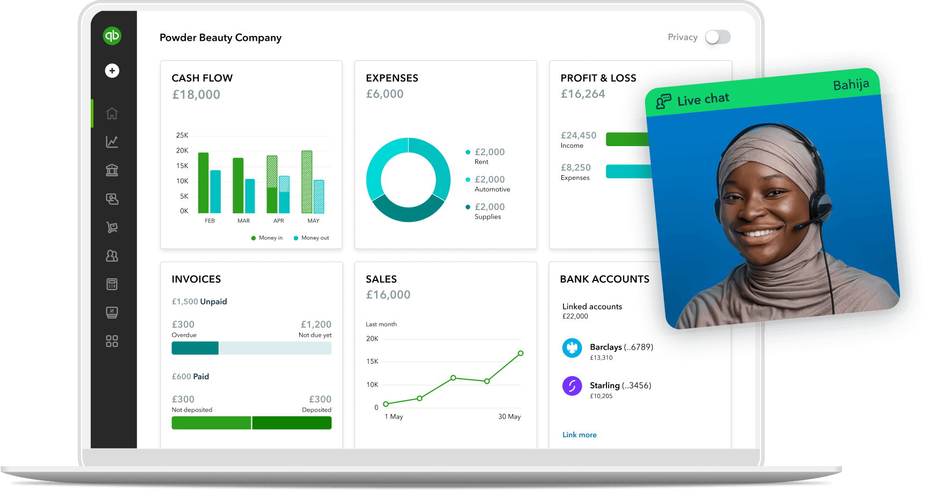Click the £1,500 Unpaid label
Viewport: 932px width, 491px height.
199,302
